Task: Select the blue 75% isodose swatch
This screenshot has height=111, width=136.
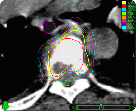Action: point(124,10)
